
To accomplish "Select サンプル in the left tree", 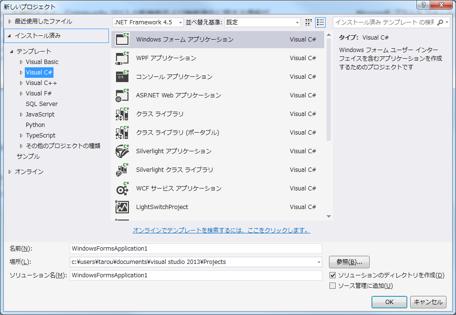I will tap(28, 157).
